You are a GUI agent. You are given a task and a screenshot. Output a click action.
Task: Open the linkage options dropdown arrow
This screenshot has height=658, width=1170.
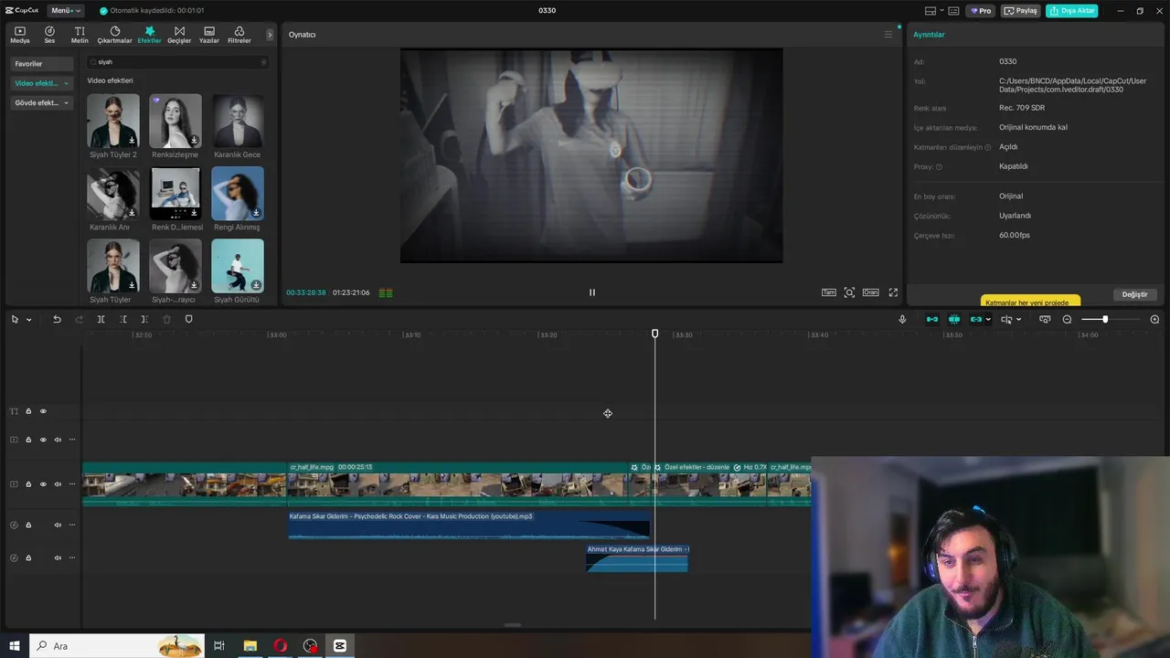988,320
